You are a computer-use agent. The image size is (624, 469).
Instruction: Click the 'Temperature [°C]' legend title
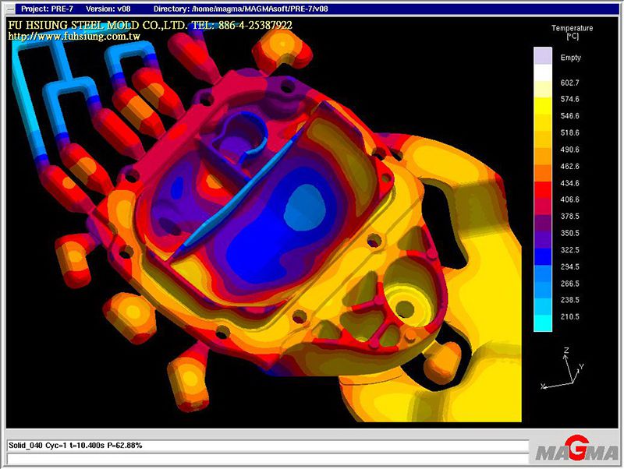(572, 32)
